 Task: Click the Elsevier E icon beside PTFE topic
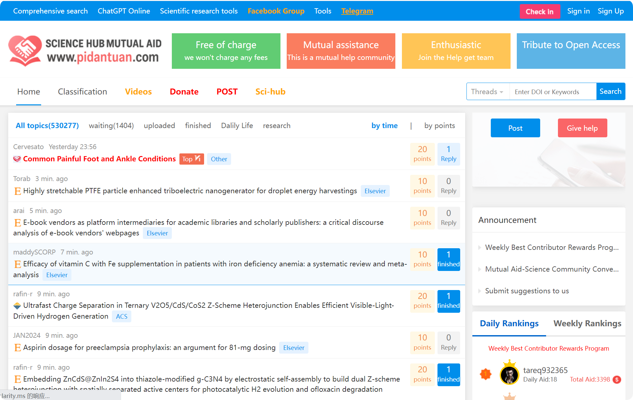(17, 191)
